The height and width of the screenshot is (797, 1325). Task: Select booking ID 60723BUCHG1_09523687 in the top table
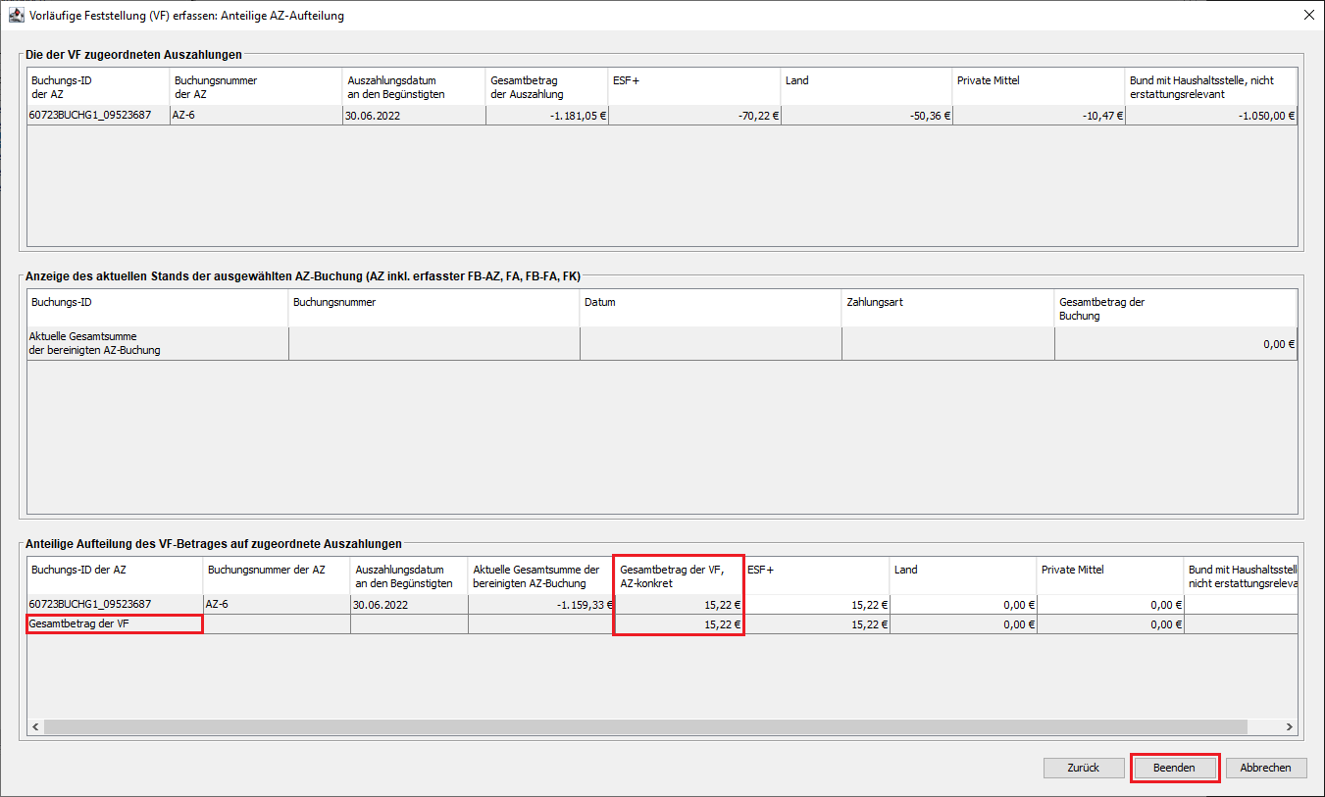(x=98, y=115)
